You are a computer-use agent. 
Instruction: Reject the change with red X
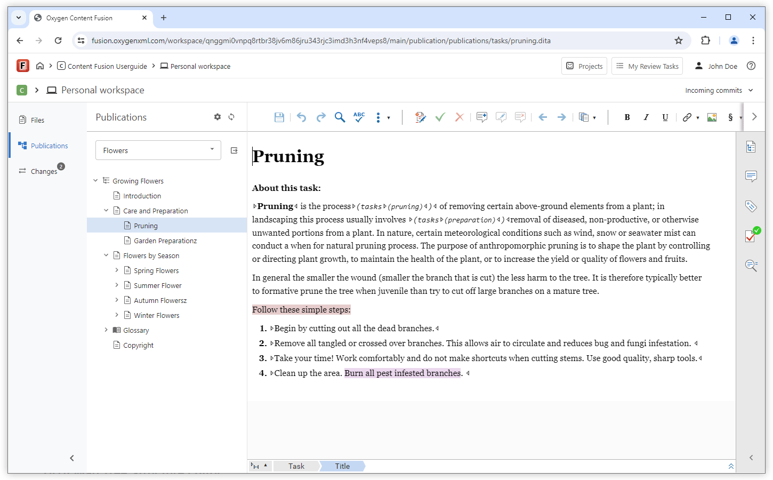(x=459, y=117)
